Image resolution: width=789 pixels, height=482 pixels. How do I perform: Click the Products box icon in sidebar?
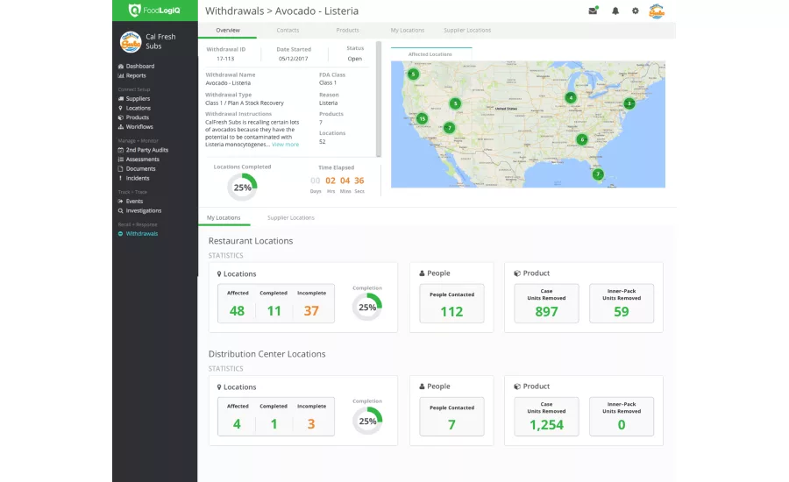[x=121, y=117]
